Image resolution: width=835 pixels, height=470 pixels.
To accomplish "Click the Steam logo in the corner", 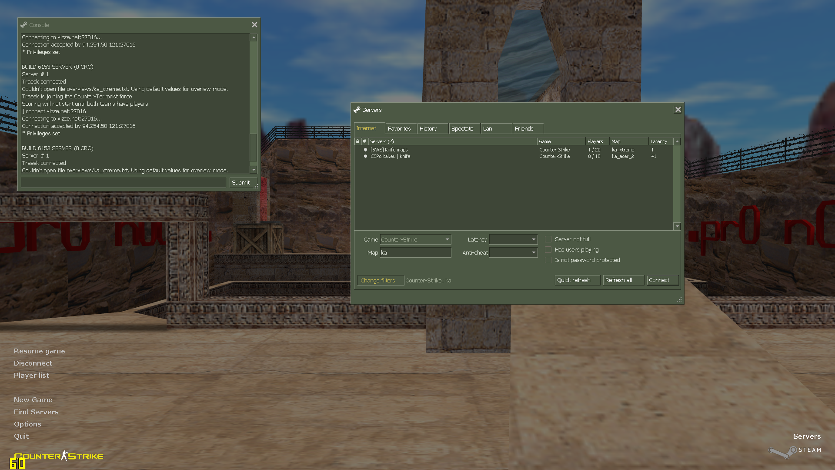I will click(x=795, y=451).
